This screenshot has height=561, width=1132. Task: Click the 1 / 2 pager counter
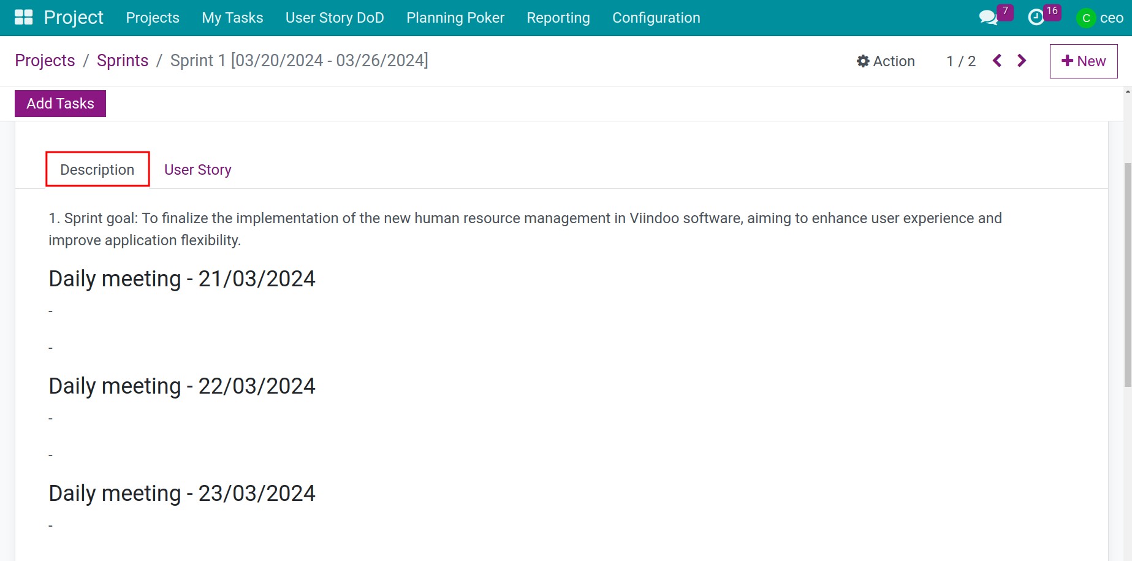pyautogui.click(x=961, y=61)
